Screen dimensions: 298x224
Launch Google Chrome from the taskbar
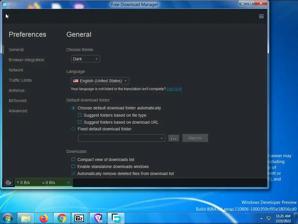point(62,218)
